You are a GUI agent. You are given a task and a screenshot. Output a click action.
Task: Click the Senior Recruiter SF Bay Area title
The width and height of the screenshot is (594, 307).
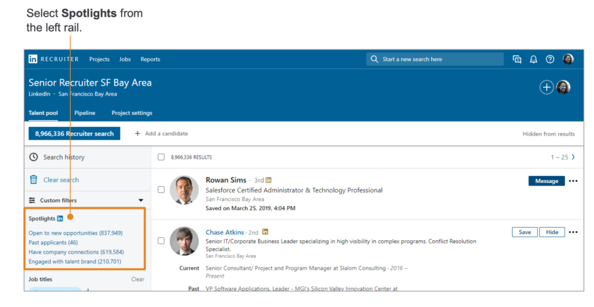(x=90, y=82)
